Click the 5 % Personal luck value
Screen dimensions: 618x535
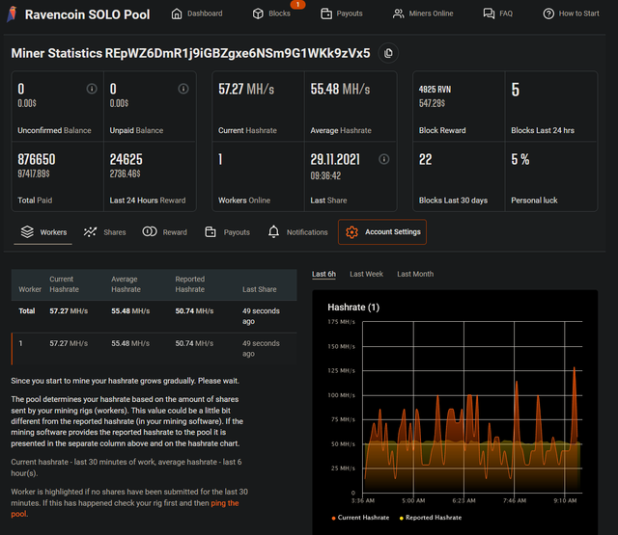[520, 160]
